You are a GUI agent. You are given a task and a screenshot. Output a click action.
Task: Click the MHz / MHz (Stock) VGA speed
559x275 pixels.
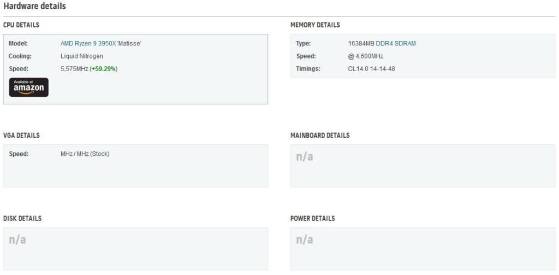pyautogui.click(x=85, y=154)
